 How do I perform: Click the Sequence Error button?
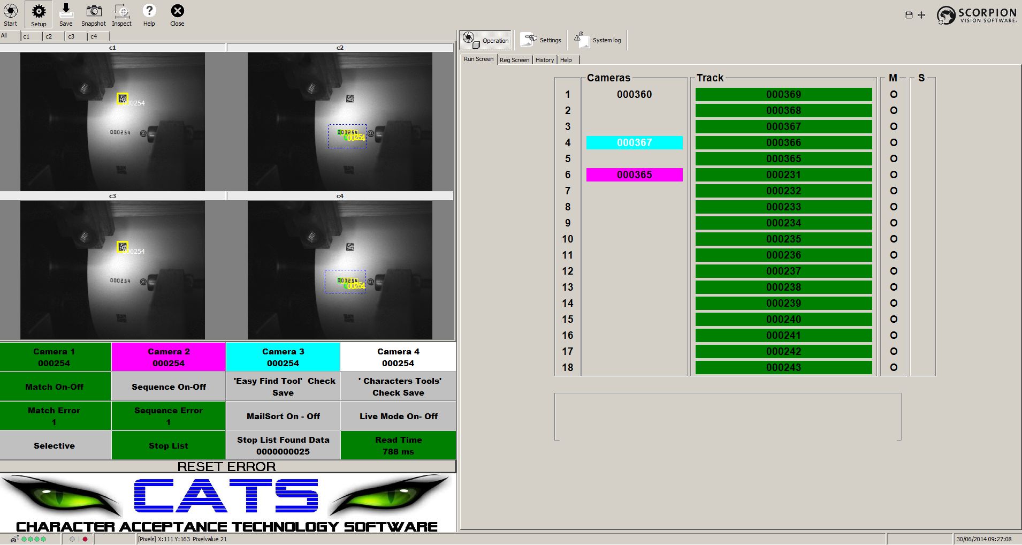tap(169, 416)
